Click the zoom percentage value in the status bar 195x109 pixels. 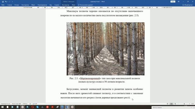coord(193,104)
